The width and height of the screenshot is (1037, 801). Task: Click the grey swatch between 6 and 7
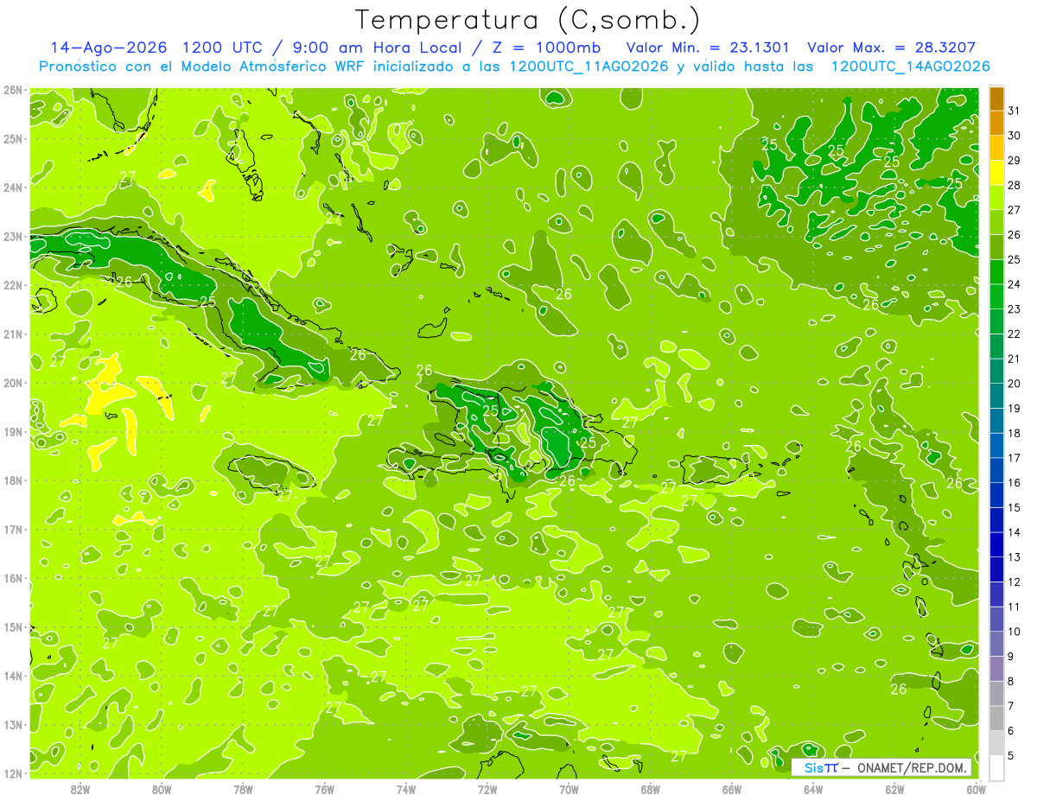pos(996,718)
